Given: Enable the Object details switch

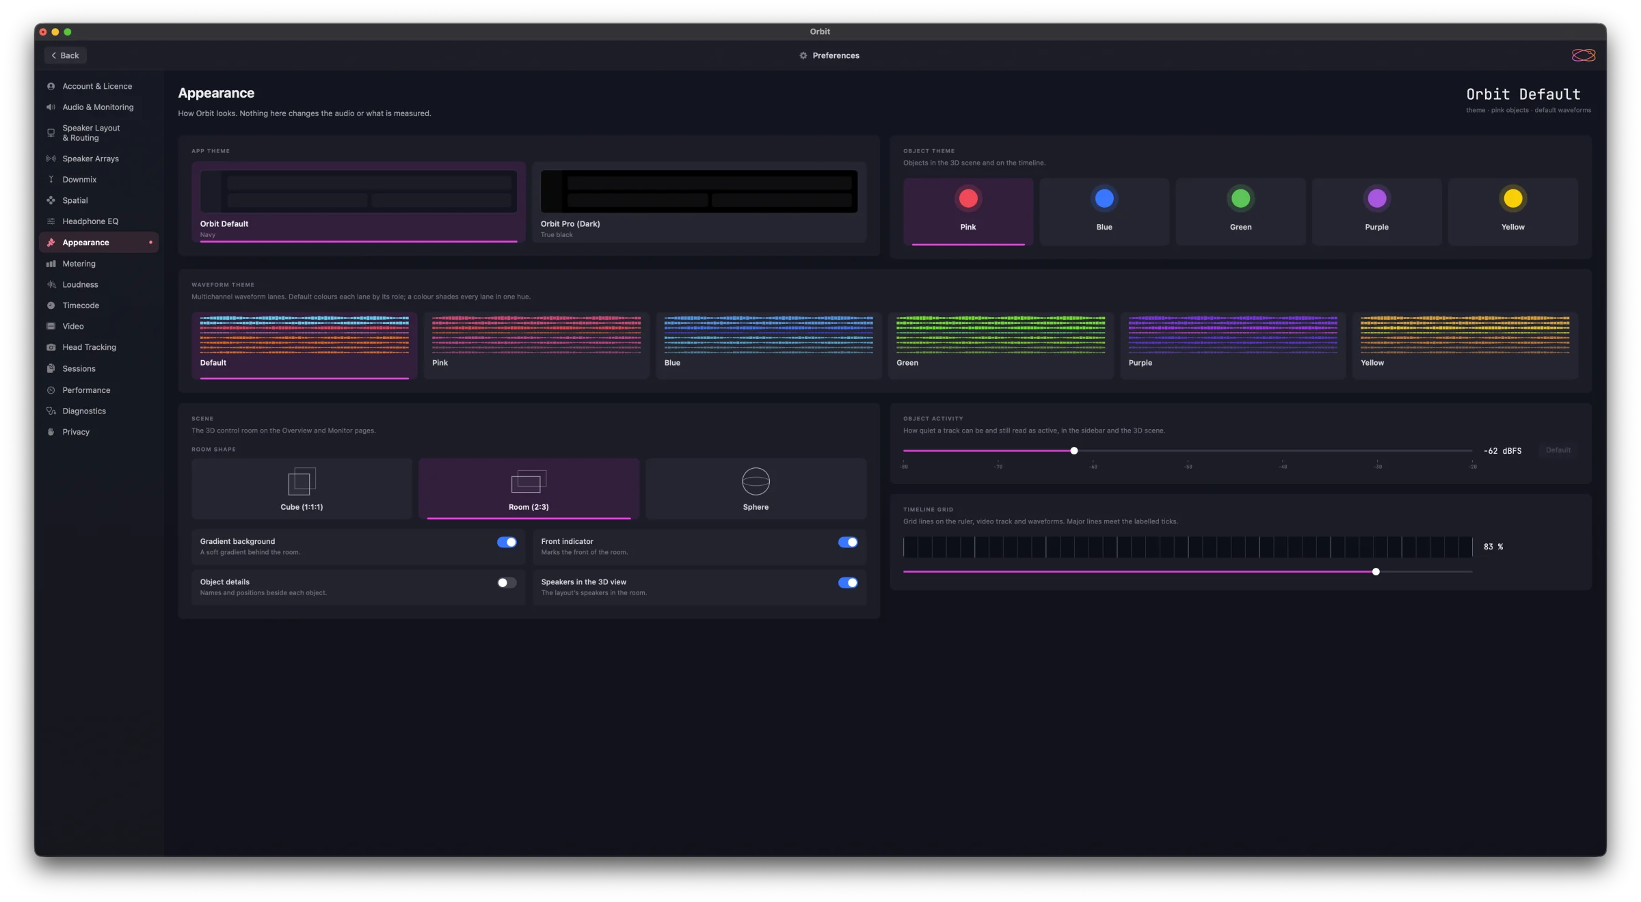Looking at the screenshot, I should coord(507,583).
